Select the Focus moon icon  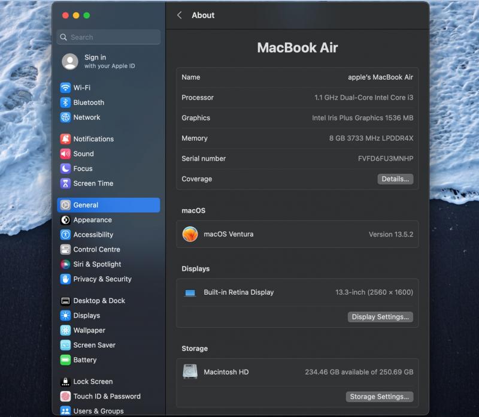(x=65, y=168)
